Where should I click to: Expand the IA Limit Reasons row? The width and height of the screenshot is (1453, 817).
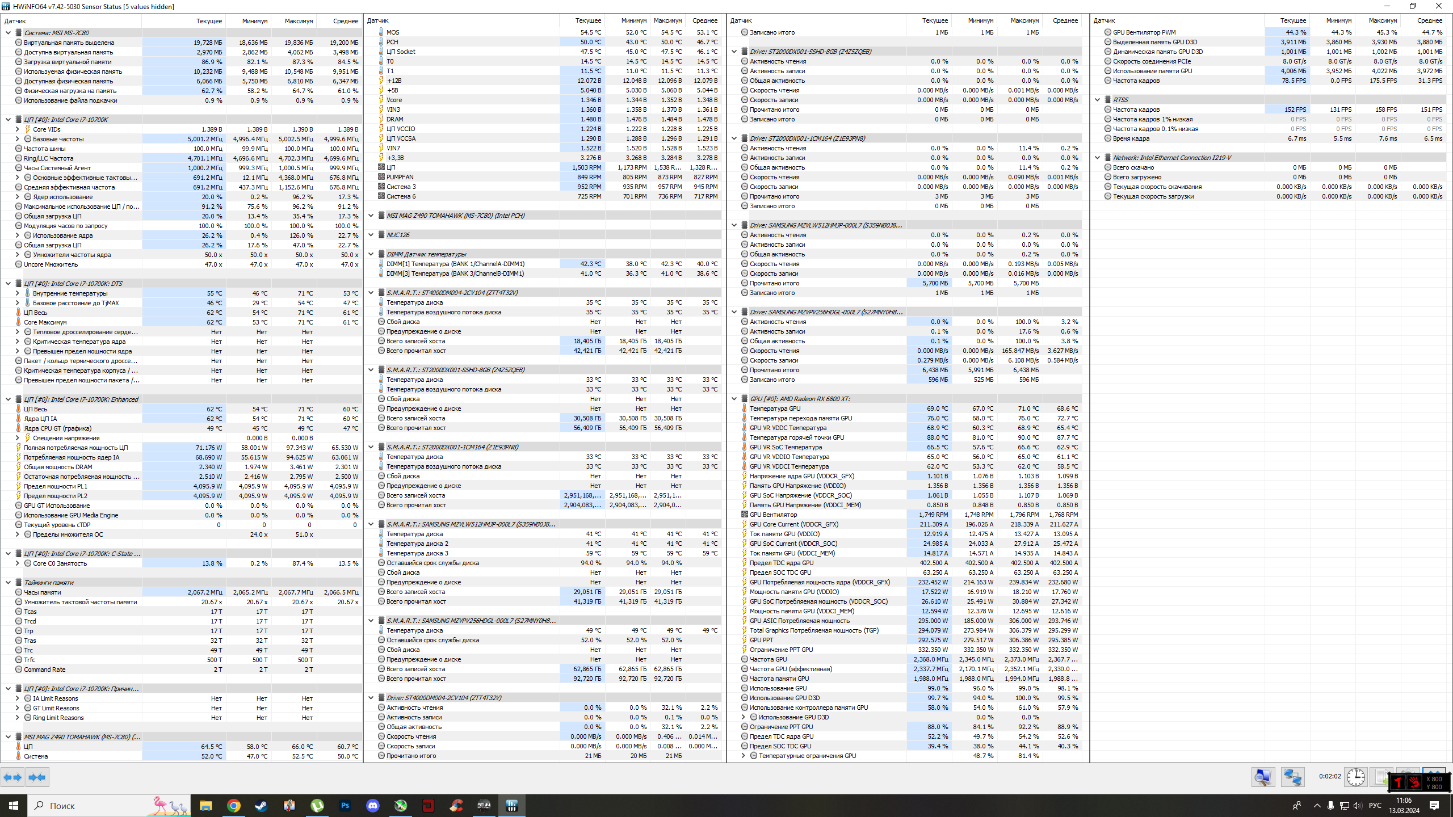click(18, 698)
